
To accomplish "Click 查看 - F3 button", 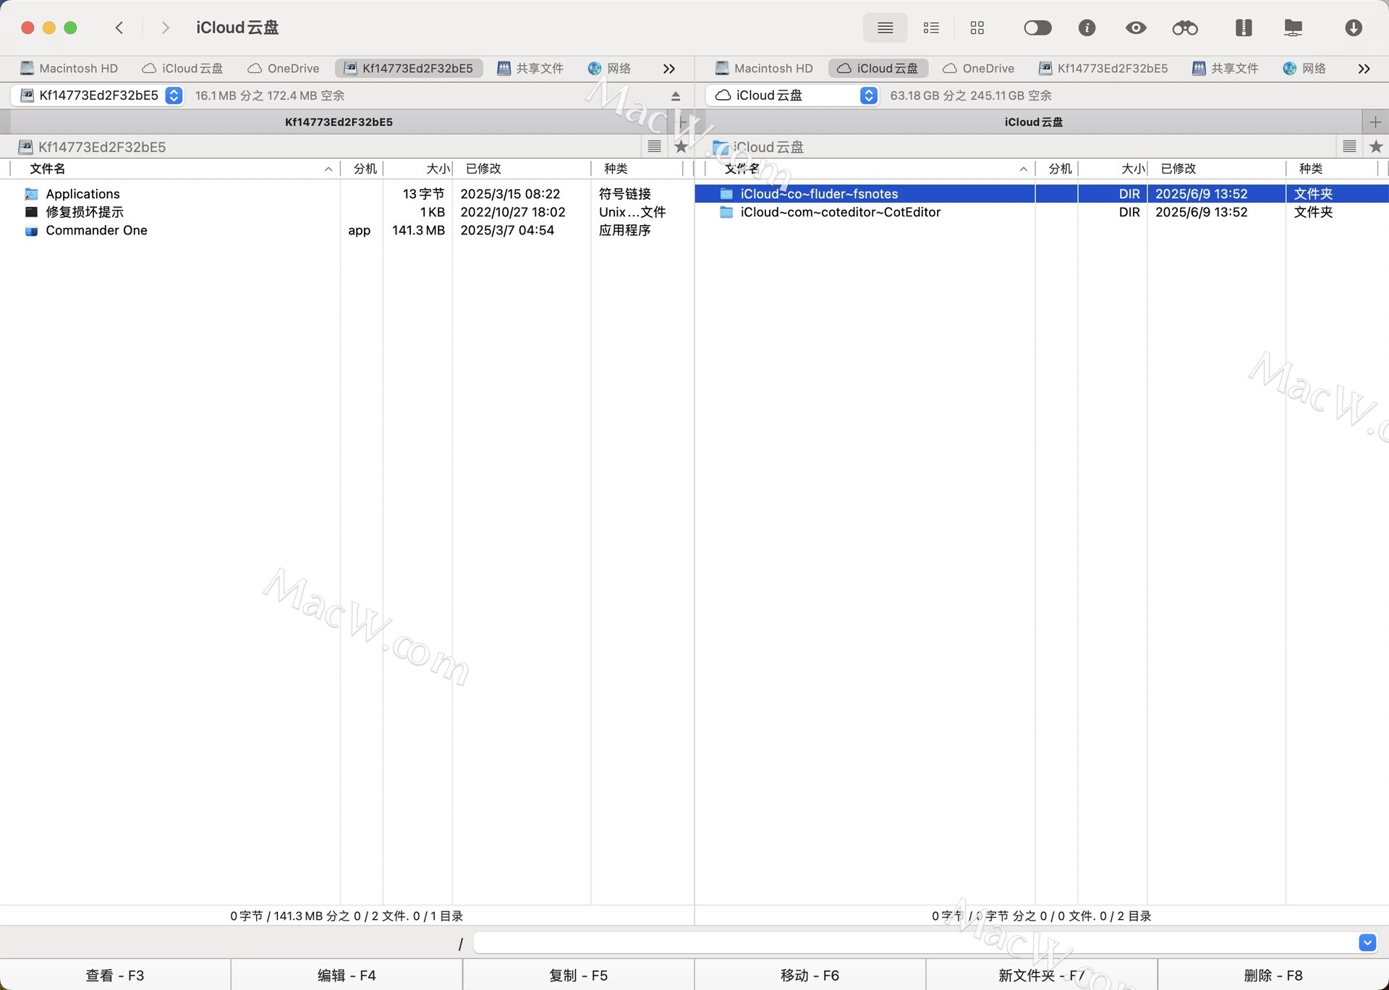I will tap(115, 975).
